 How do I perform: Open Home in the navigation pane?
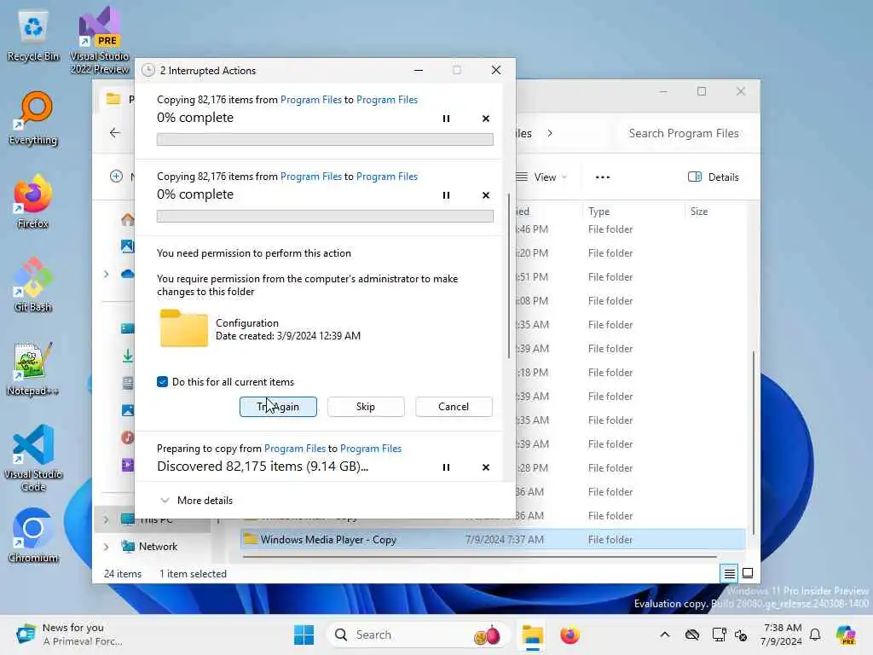[x=128, y=219]
